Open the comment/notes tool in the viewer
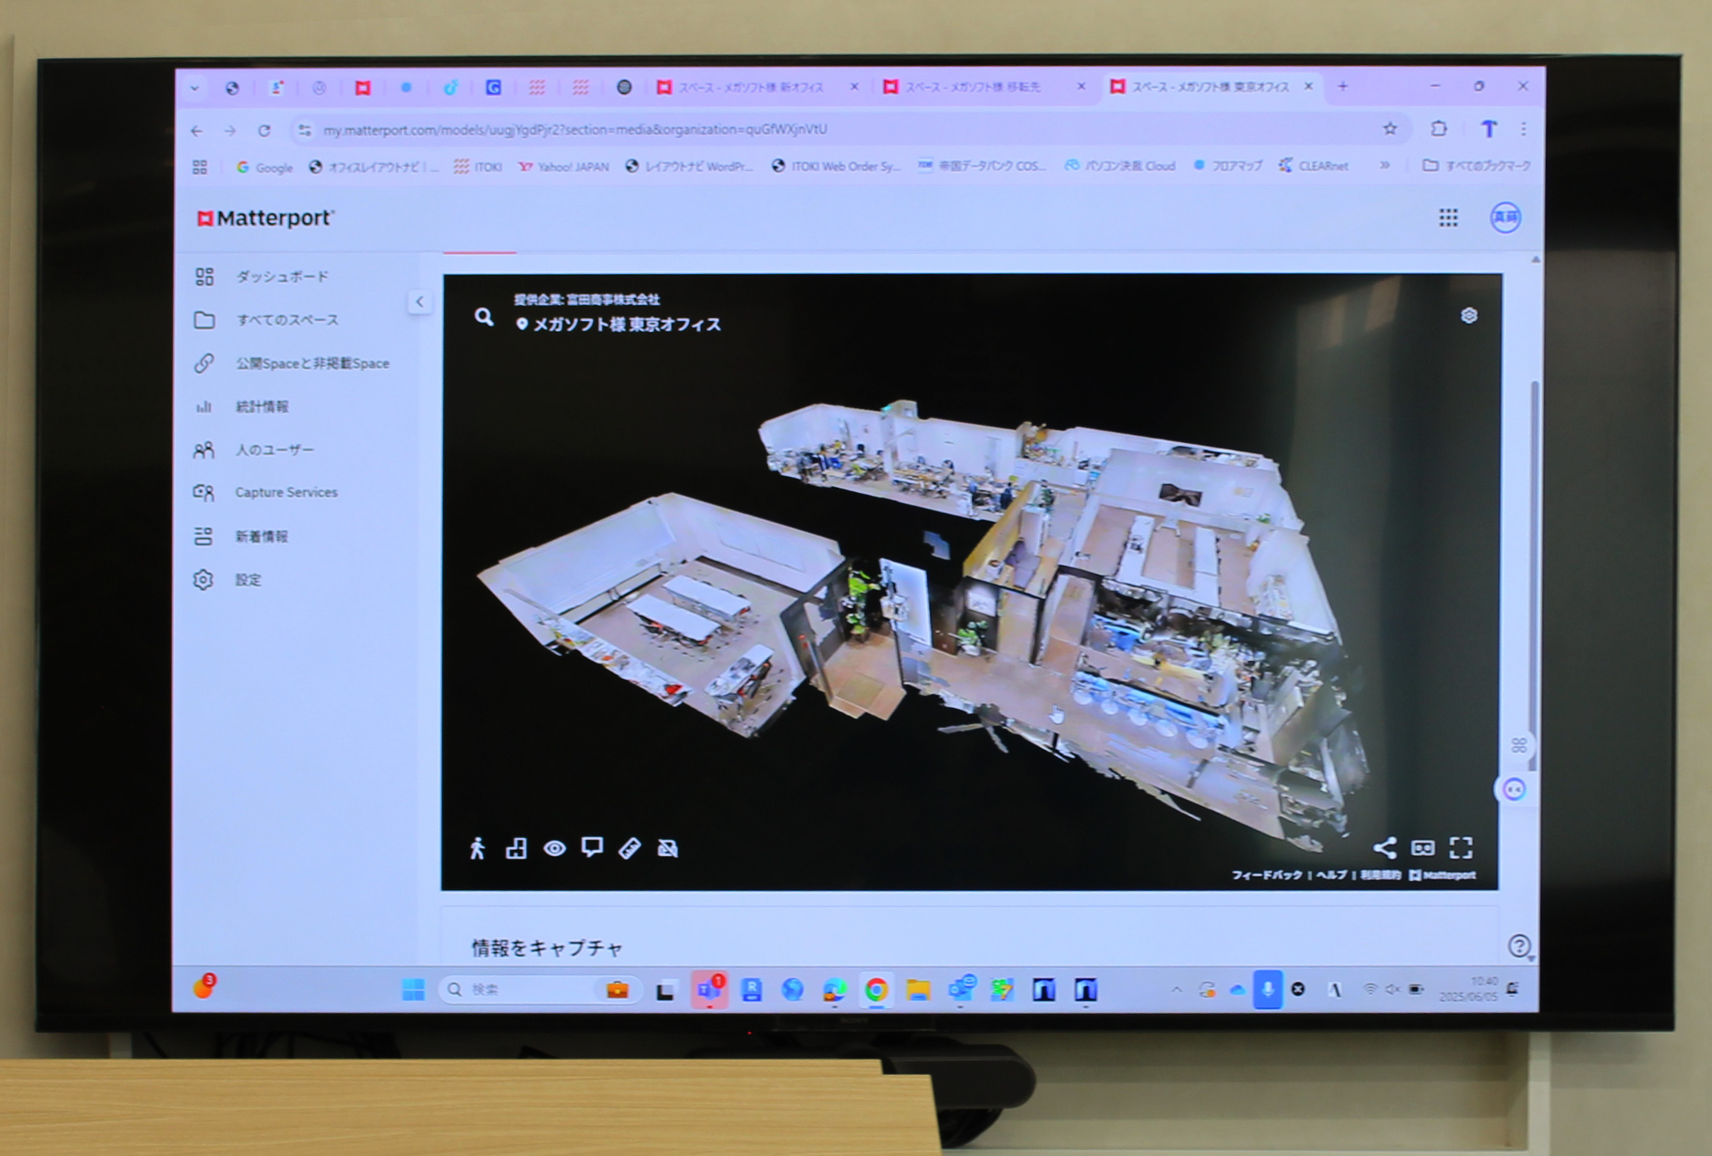 pos(593,848)
